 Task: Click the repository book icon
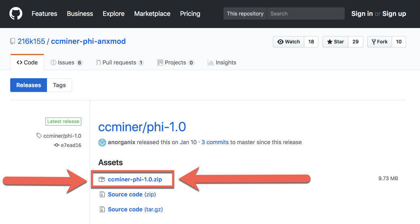[13, 41]
